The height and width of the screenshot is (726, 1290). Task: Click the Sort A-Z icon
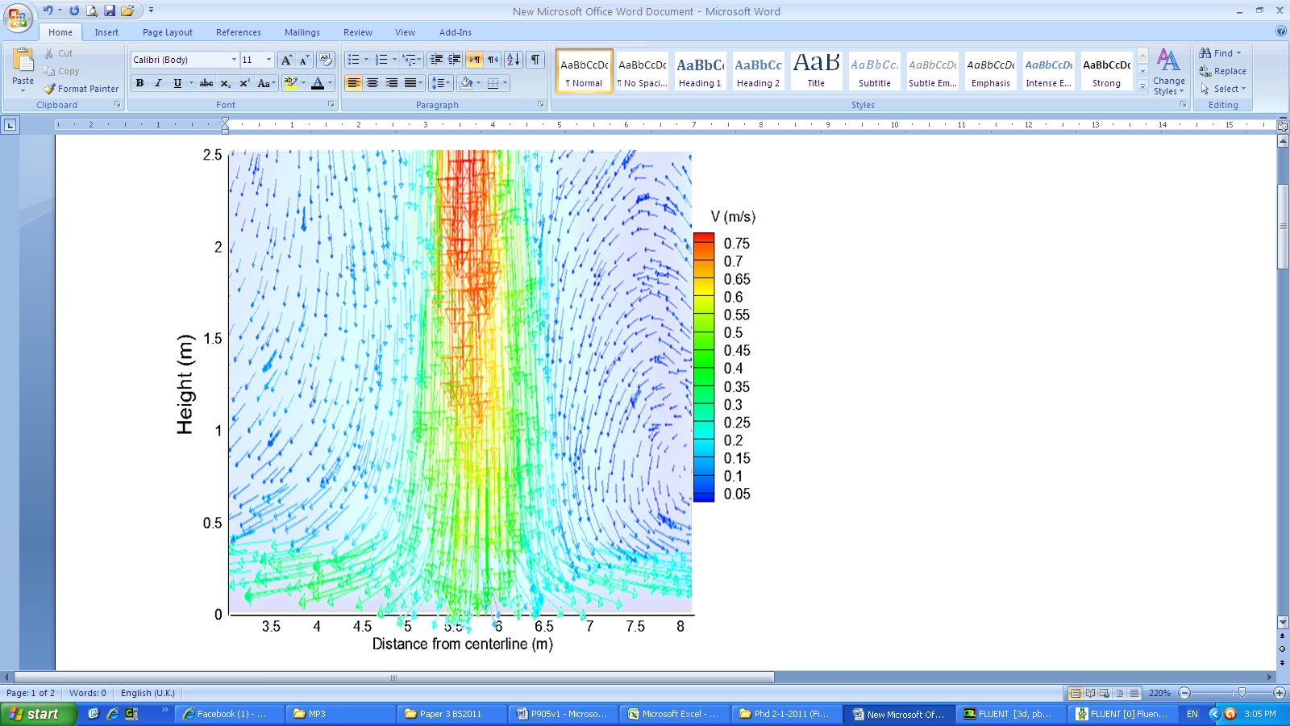pos(513,60)
